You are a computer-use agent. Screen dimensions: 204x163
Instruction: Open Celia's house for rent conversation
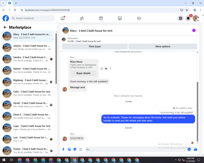coord(27,93)
